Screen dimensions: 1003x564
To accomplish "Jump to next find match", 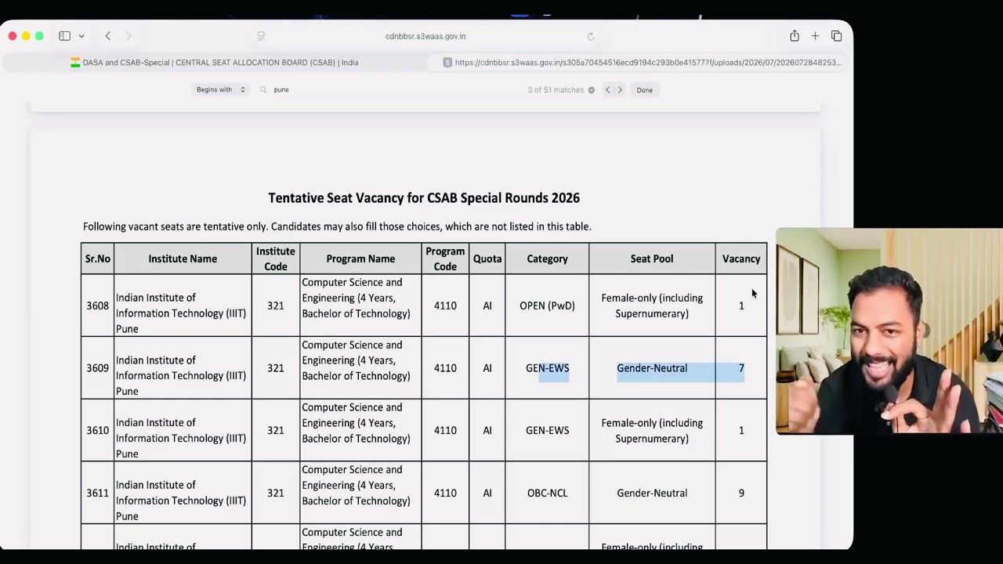I will (x=620, y=90).
